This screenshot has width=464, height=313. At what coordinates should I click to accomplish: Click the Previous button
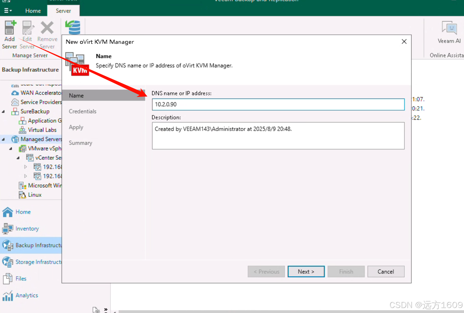point(266,272)
